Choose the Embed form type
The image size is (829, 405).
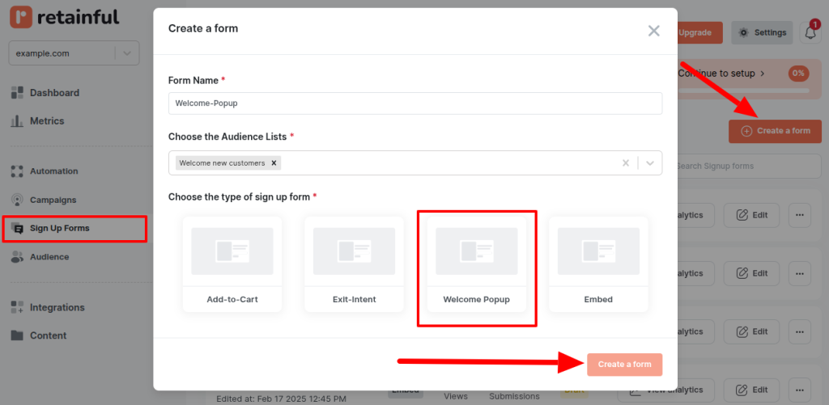(598, 264)
